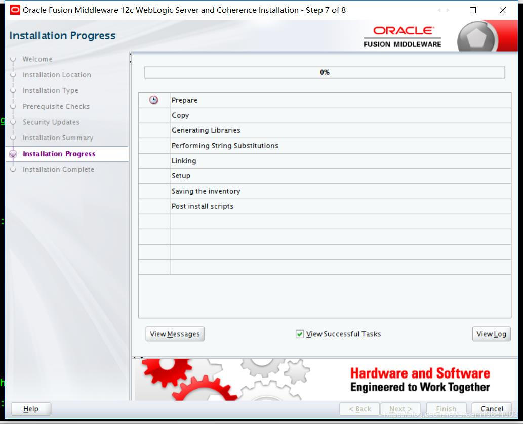The height and width of the screenshot is (424, 523).
Task: Minimize the installer window
Action: pos(444,10)
